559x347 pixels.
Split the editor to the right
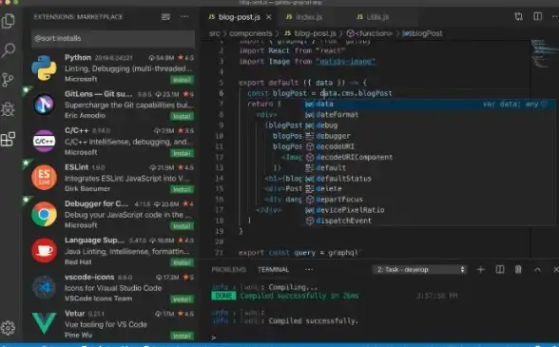(538, 16)
